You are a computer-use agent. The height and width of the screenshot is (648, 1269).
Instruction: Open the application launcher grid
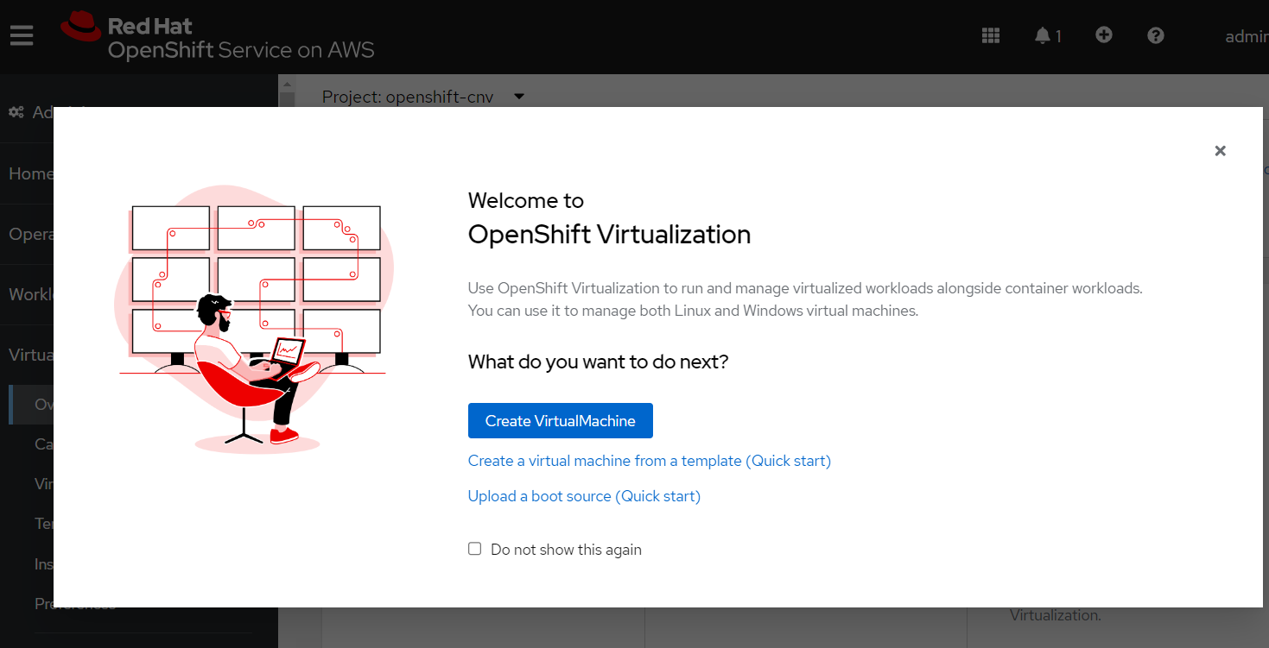990,35
